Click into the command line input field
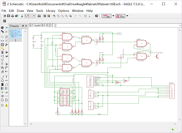Screen dimensions: 182x133 (x=117, y=25)
